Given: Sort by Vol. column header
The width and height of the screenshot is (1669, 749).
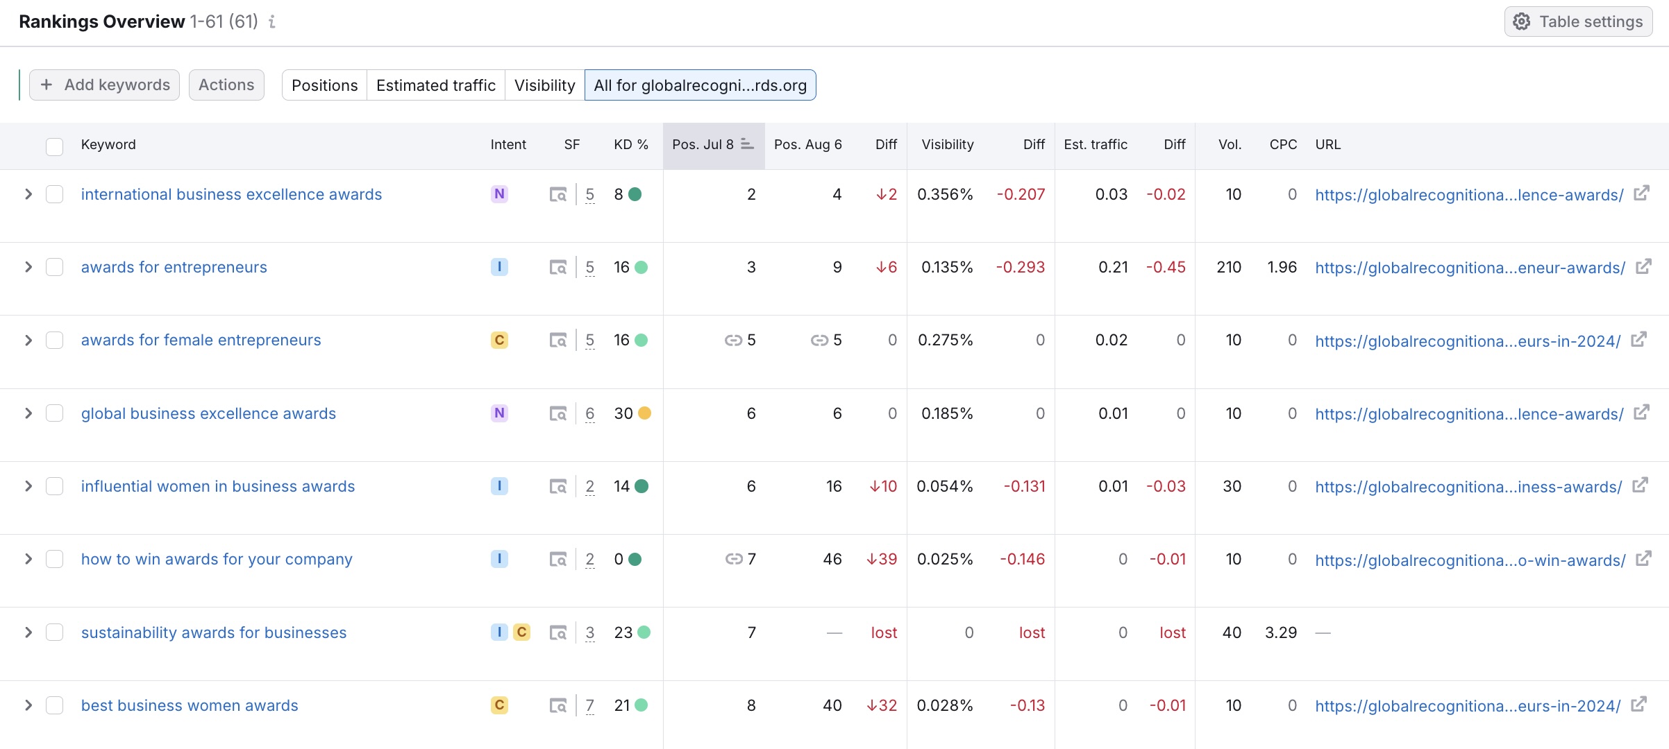Looking at the screenshot, I should pos(1230,144).
